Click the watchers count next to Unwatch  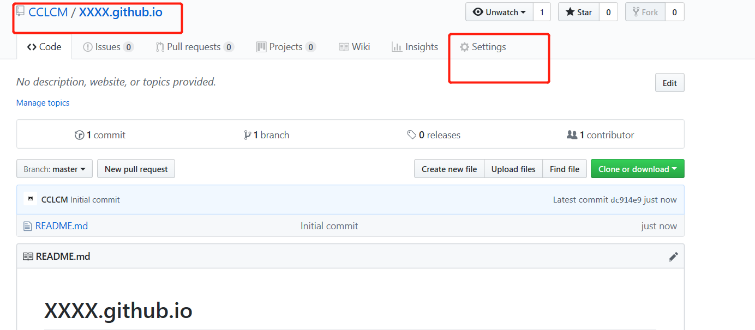(542, 12)
